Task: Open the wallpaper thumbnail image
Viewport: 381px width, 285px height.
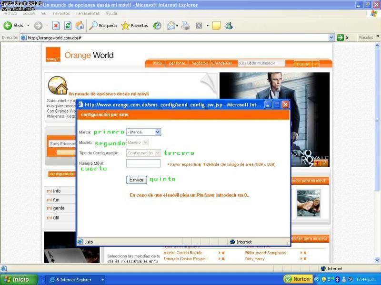Action: (x=308, y=203)
